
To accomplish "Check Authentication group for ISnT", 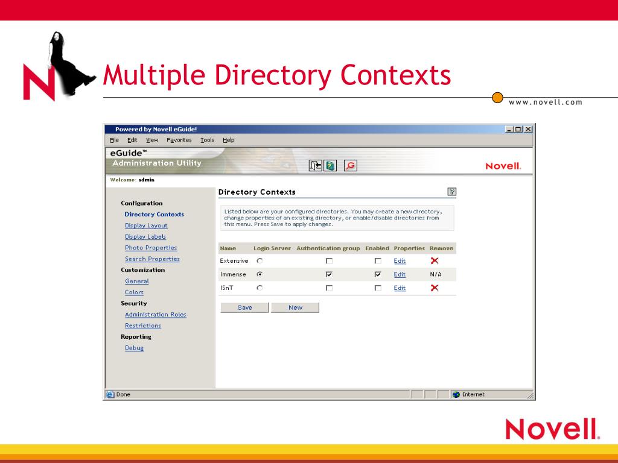I will (329, 288).
